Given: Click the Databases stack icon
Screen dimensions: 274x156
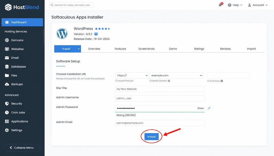Looking at the screenshot, I should 7,66.
